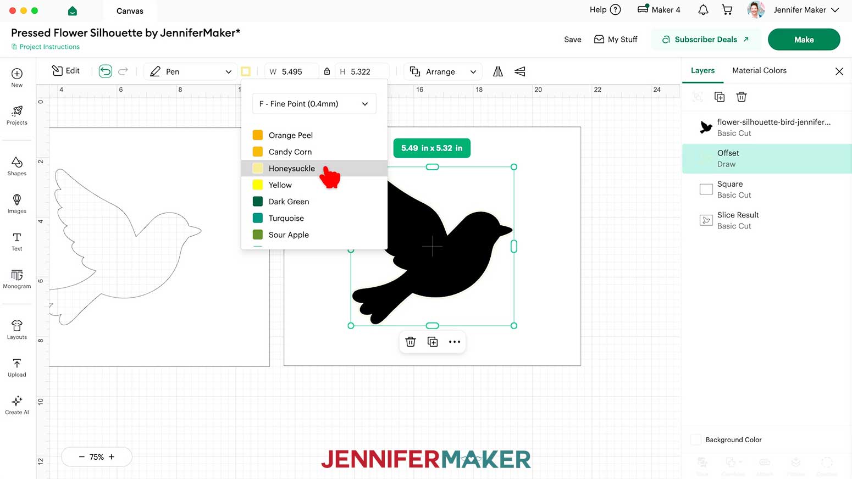The height and width of the screenshot is (479, 852).
Task: Click the Redo arrow
Action: [x=123, y=71]
